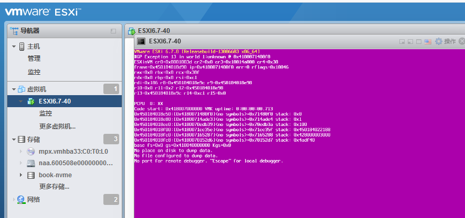Select the ESXI6.7-40 tab in main panel
The height and width of the screenshot is (218, 465).
tap(154, 31)
